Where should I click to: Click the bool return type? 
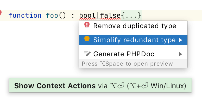tap(88, 15)
